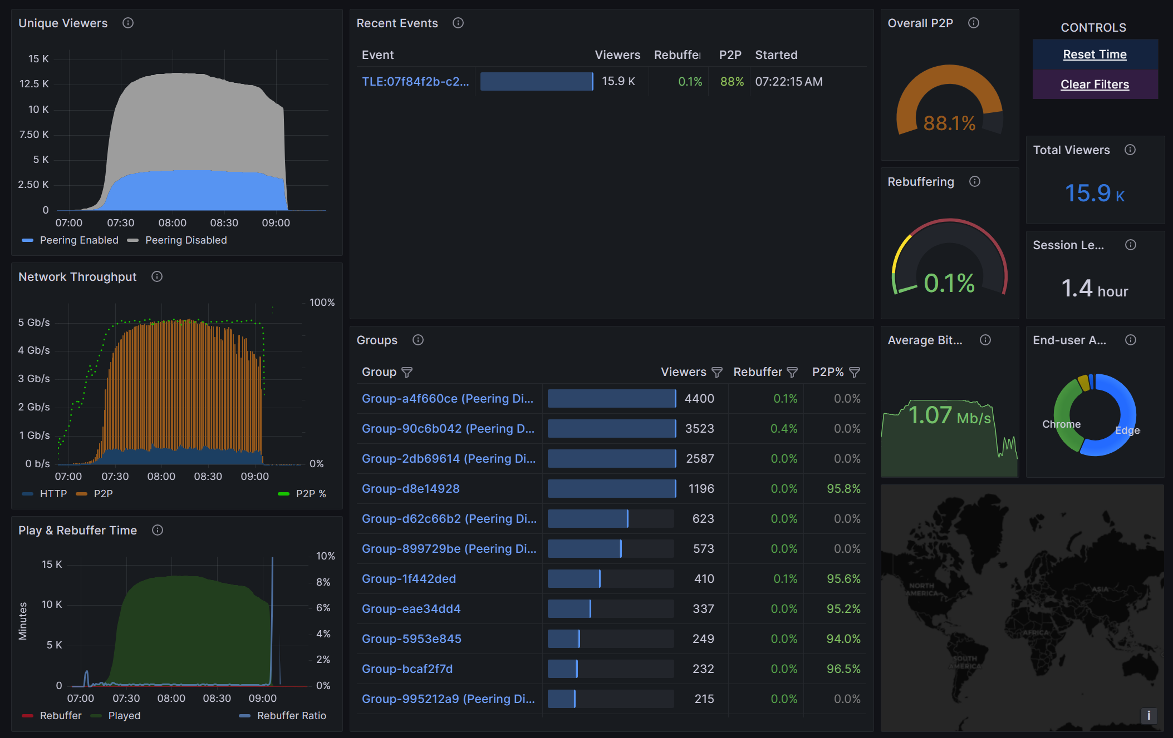Toggle the Peering Disabled legend series

tap(186, 240)
